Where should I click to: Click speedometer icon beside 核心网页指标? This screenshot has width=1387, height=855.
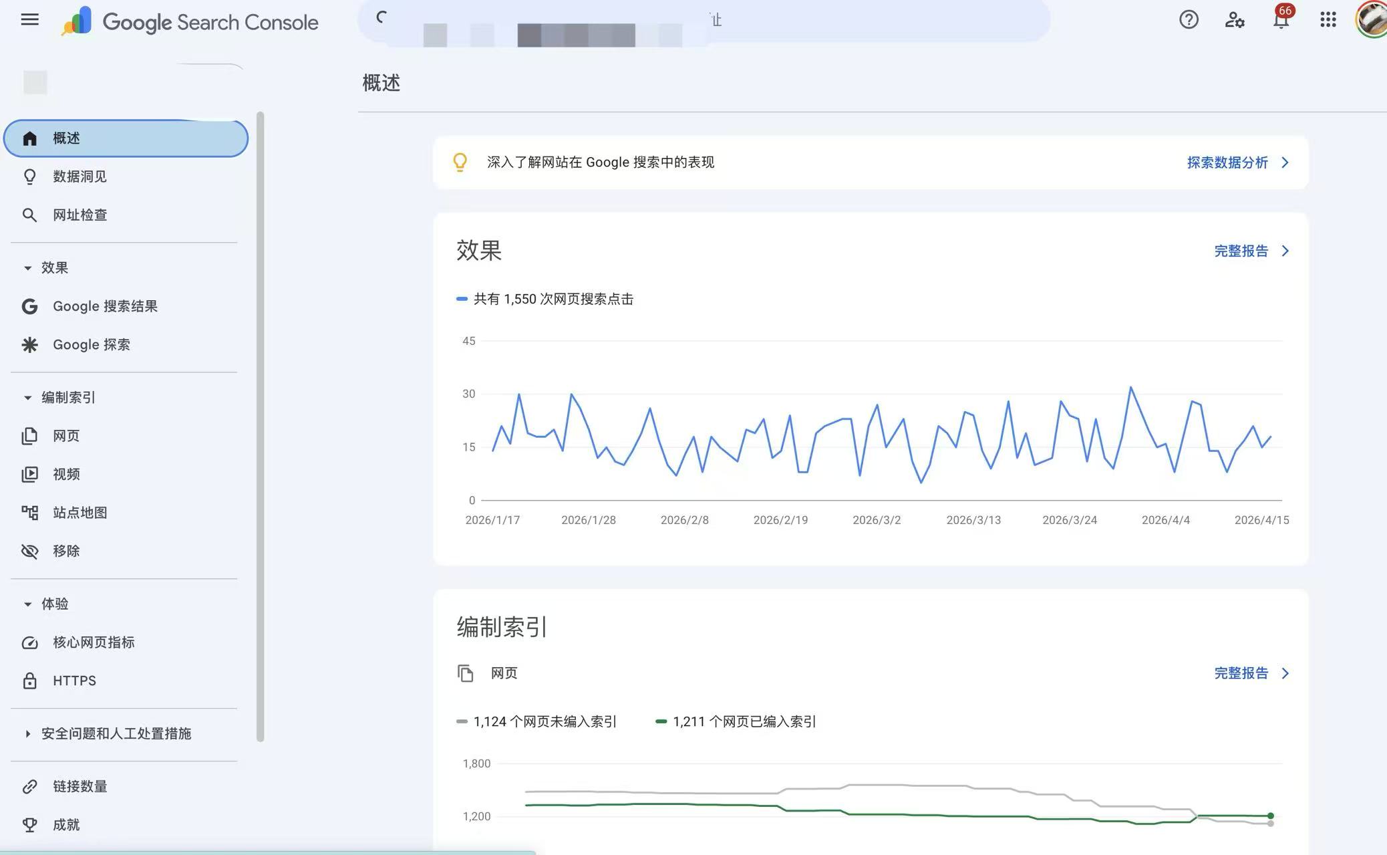click(29, 642)
